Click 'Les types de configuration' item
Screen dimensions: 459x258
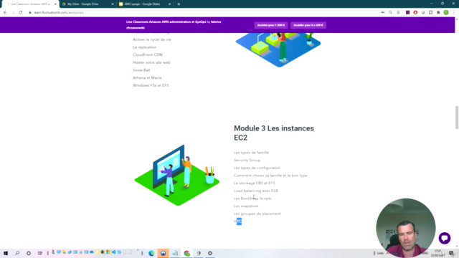[257, 168]
